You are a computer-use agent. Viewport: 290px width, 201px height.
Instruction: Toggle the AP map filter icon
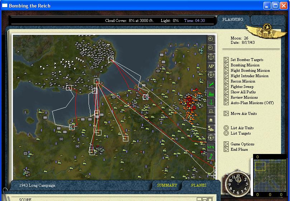click(x=211, y=66)
